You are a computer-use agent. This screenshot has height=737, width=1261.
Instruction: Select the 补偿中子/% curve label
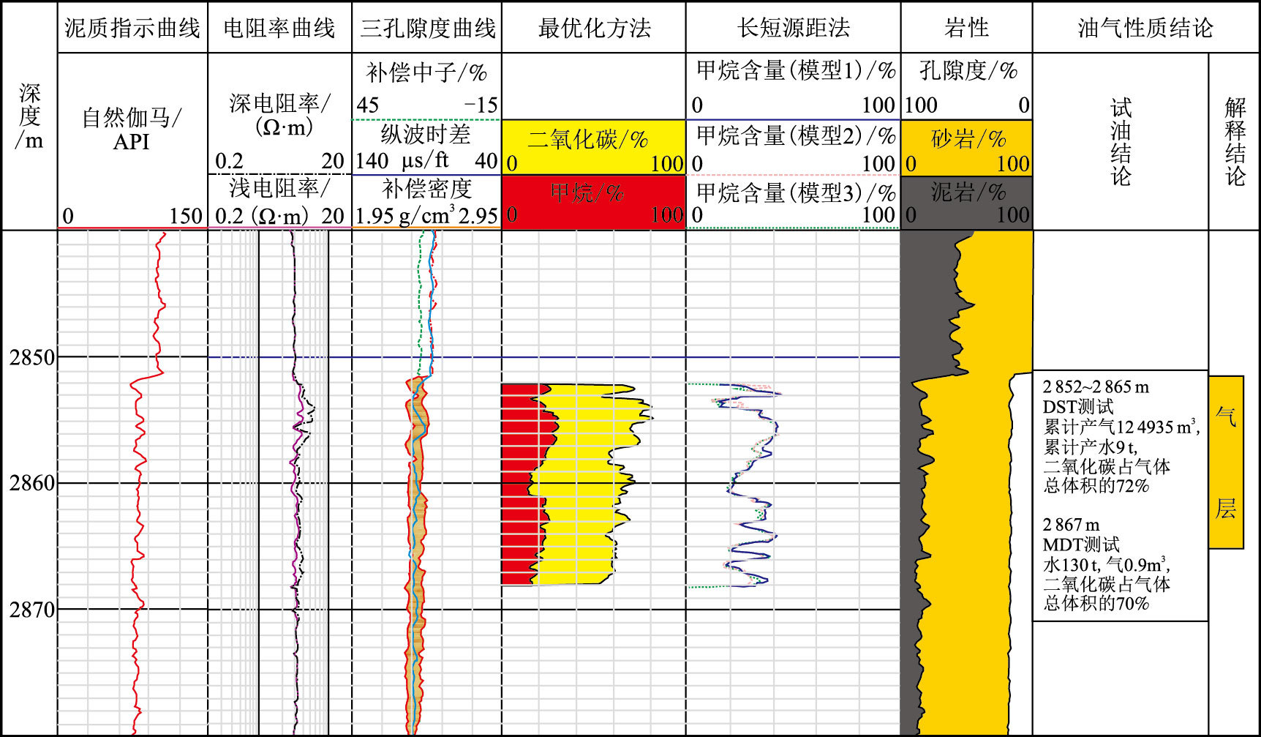tap(426, 72)
